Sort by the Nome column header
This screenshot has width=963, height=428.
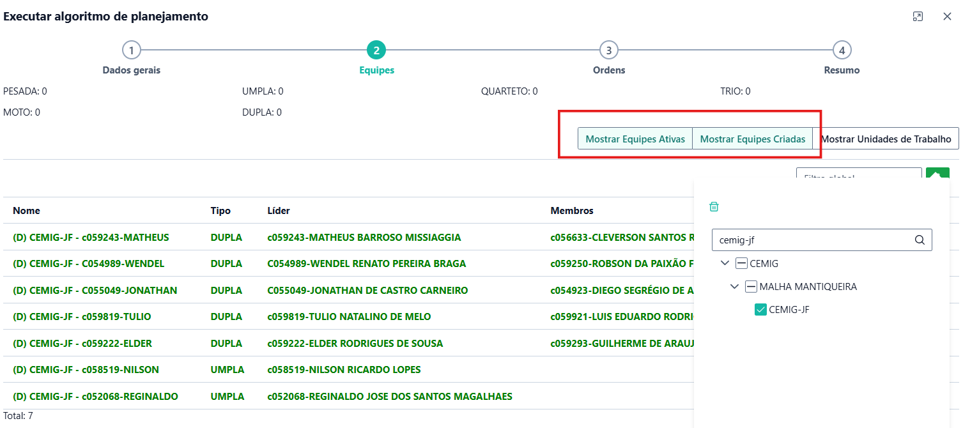tap(26, 211)
